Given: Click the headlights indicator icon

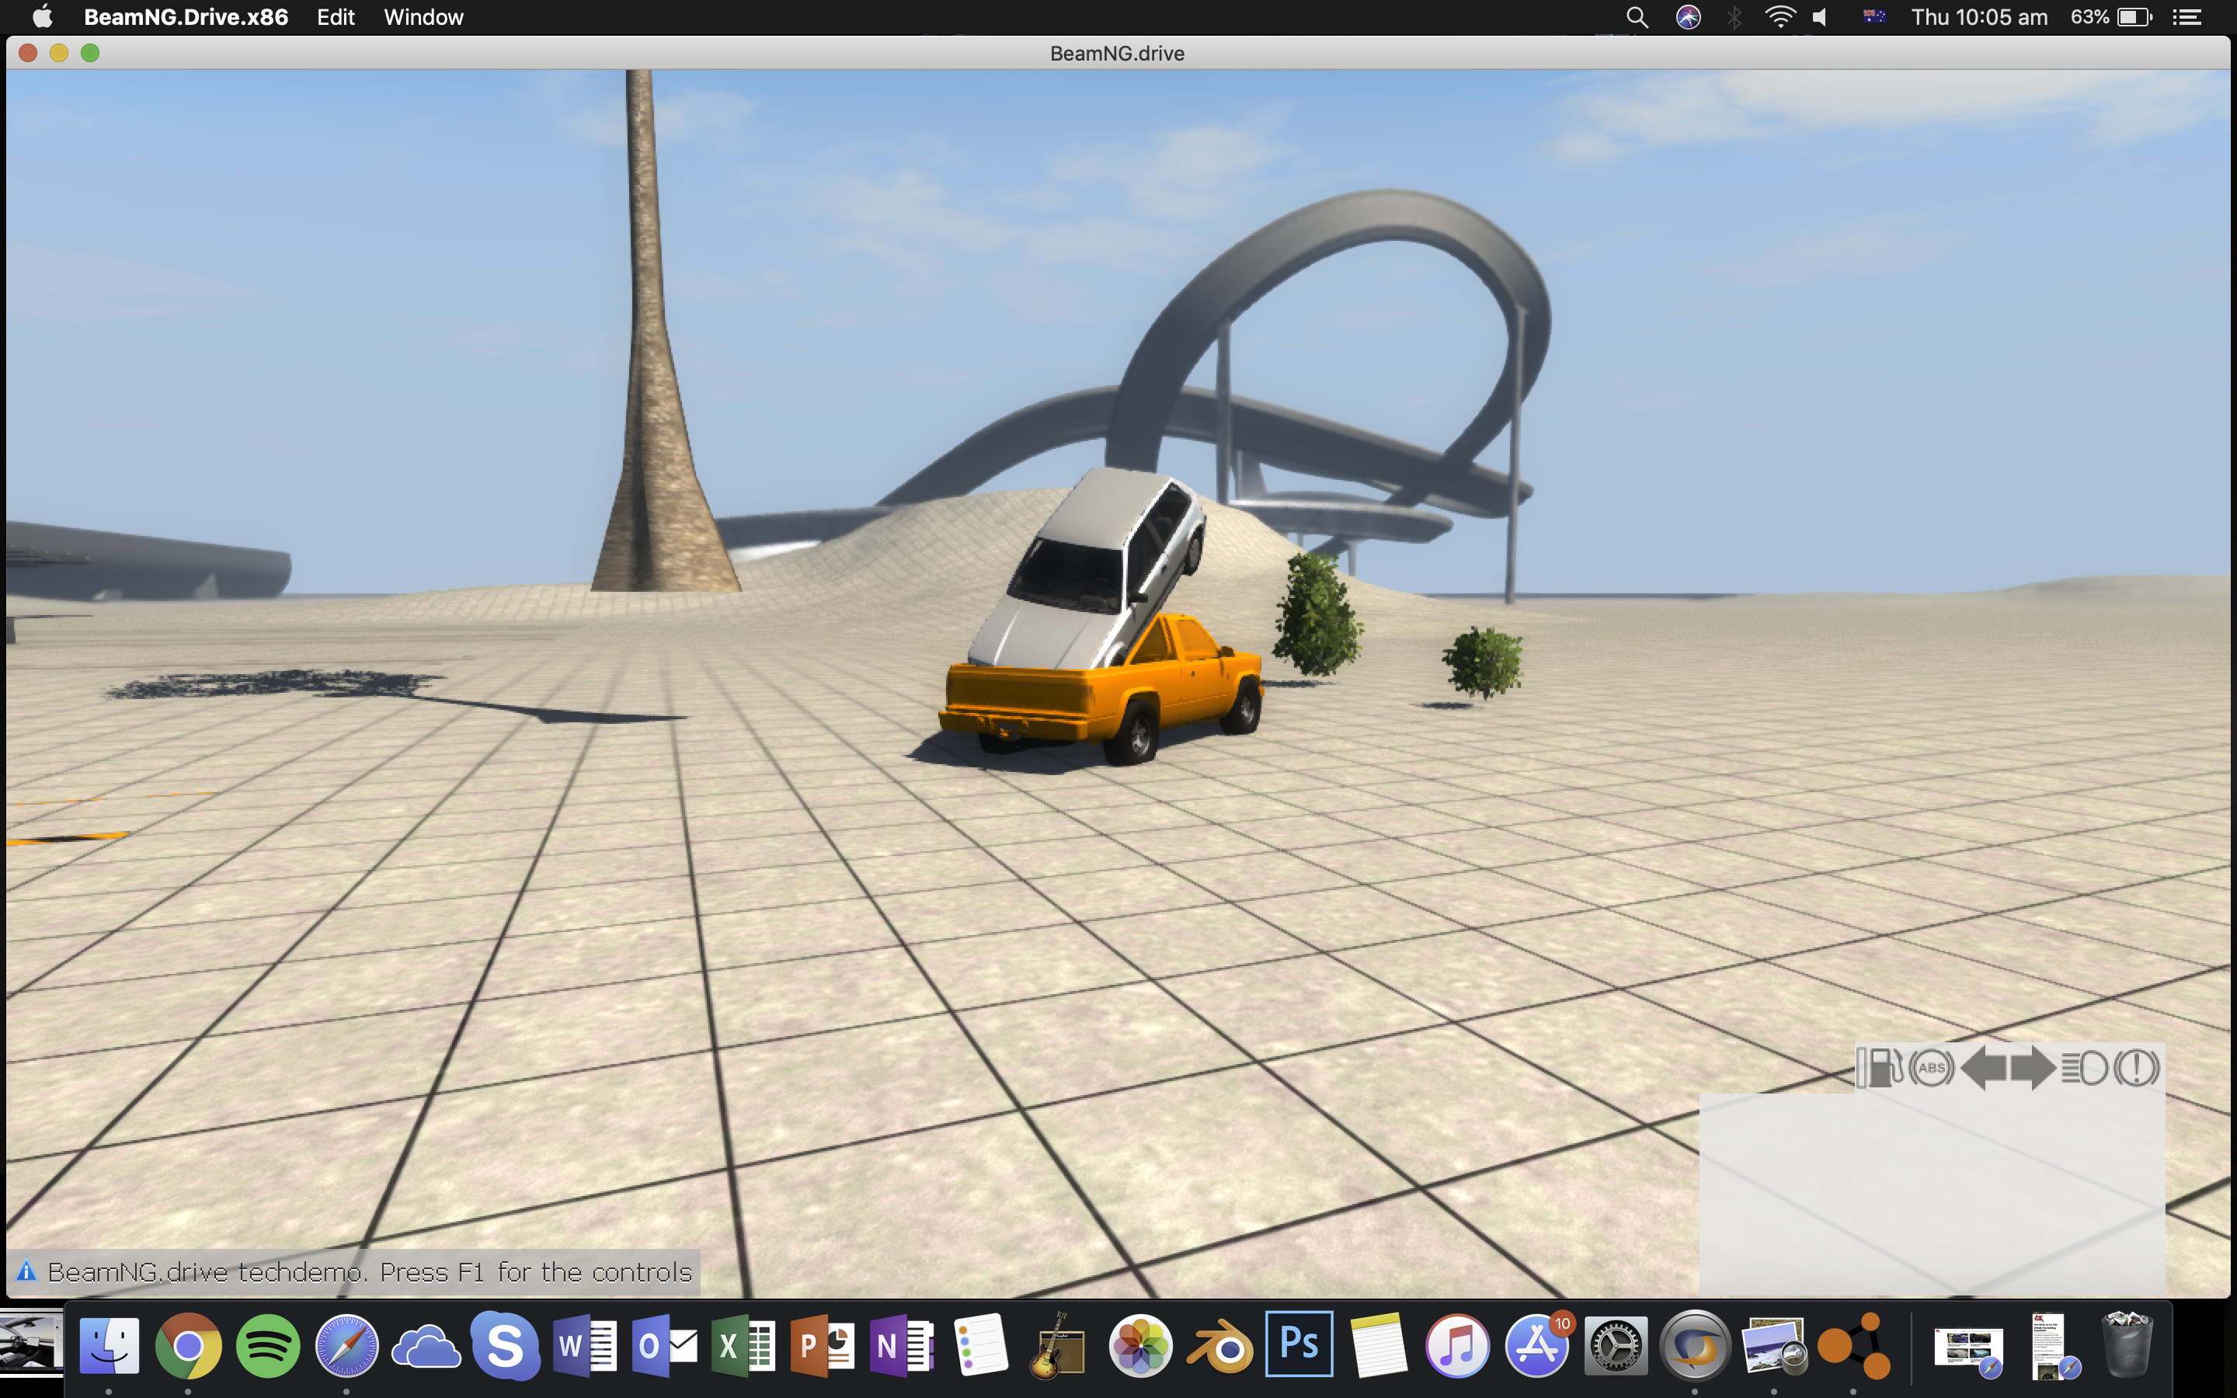Looking at the screenshot, I should pos(2083,1068).
